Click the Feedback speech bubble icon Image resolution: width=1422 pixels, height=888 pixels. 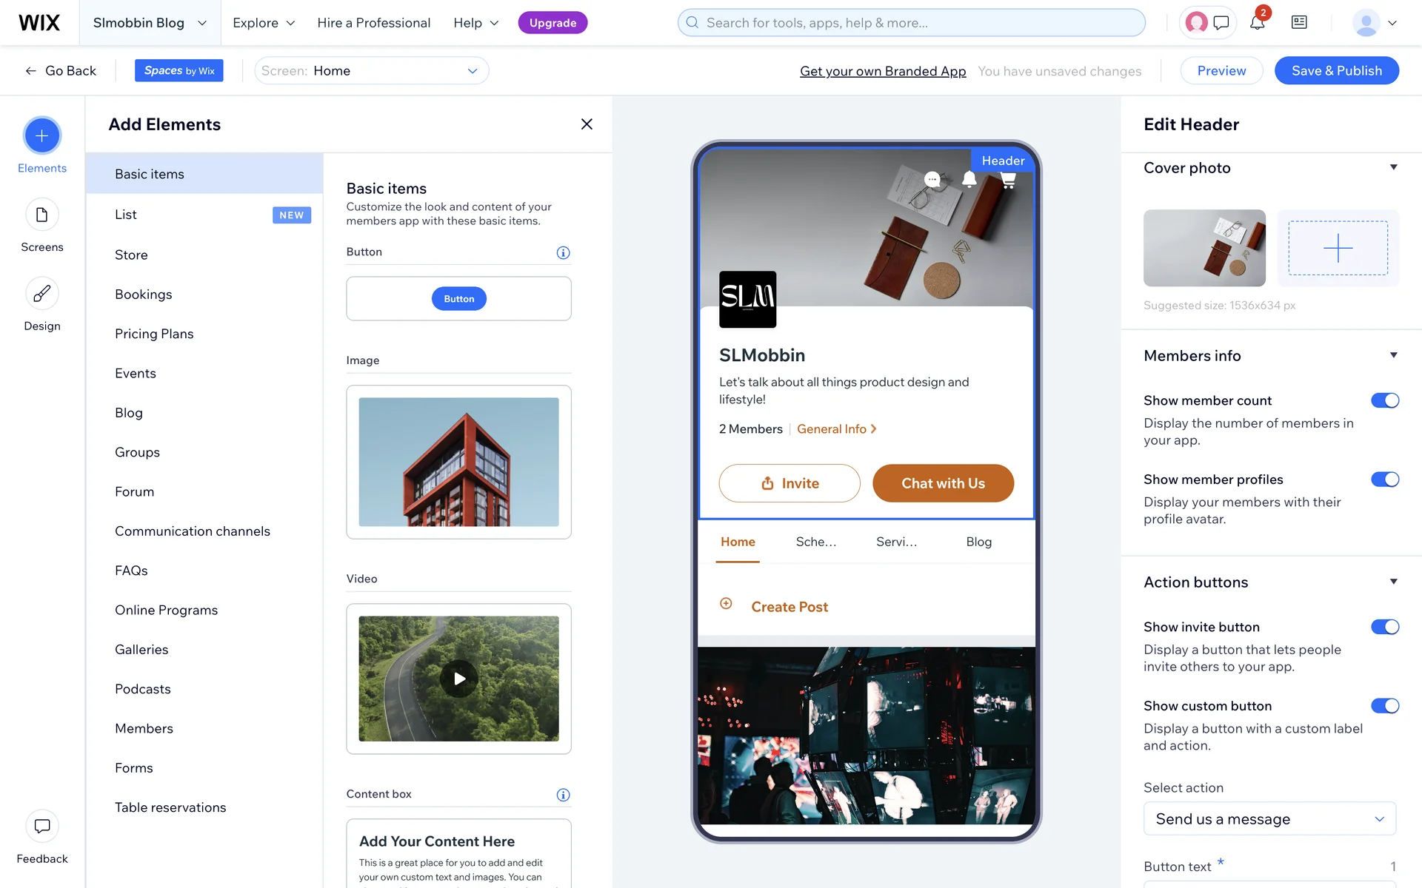[42, 826]
